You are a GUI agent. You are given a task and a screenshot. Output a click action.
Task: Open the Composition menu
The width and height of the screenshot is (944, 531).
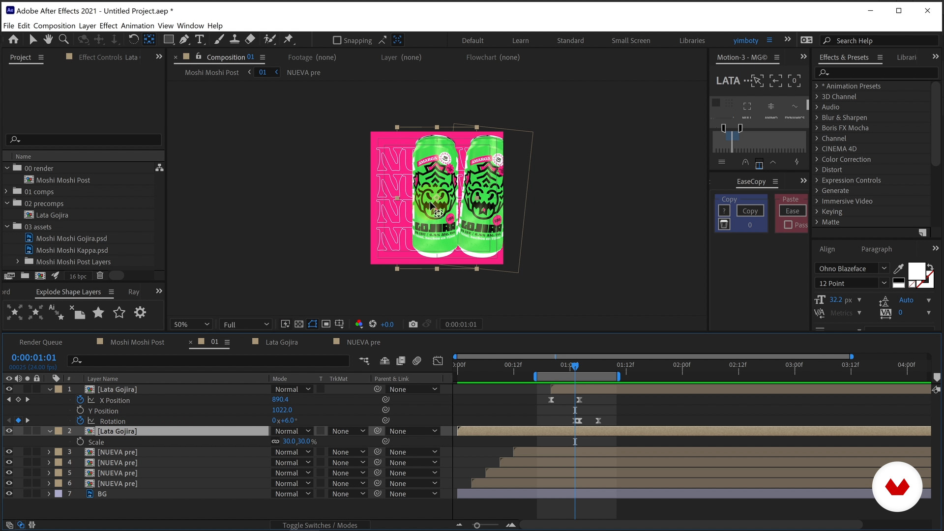coord(54,26)
